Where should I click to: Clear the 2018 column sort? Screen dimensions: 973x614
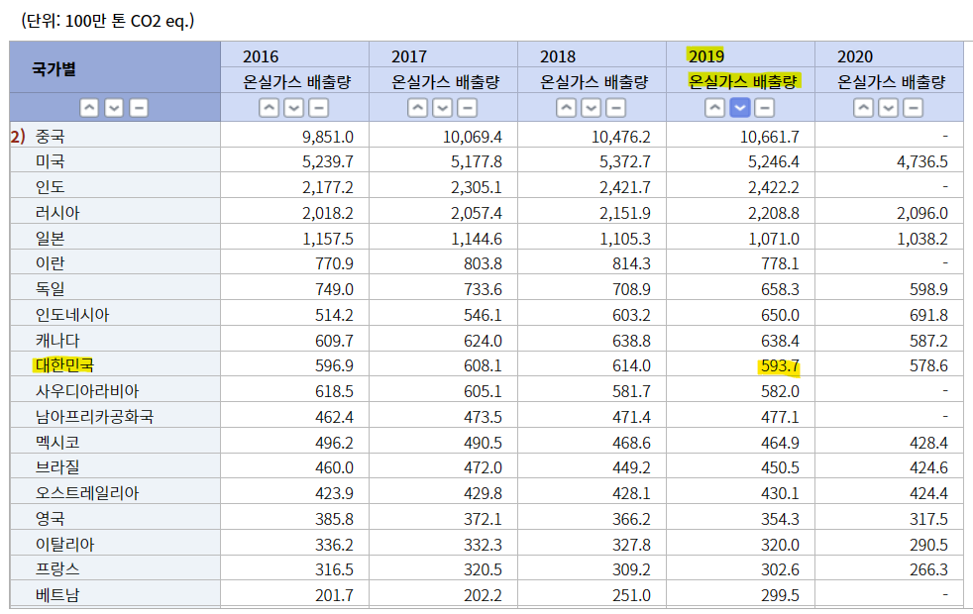[x=615, y=108]
